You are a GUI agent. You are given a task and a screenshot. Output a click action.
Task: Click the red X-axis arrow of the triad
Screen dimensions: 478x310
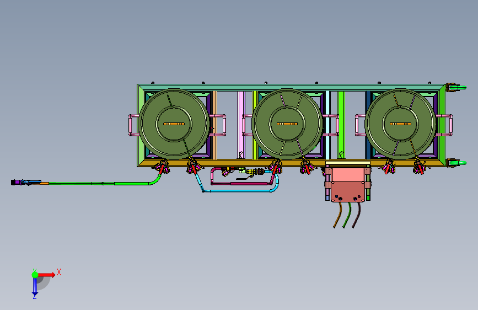coord(46,275)
